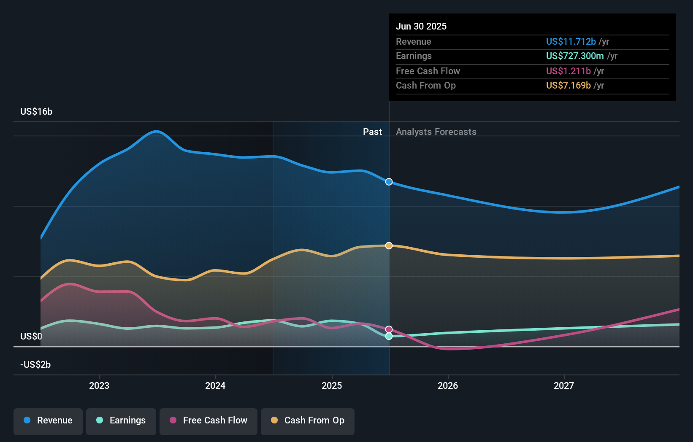This screenshot has width=693, height=442.
Task: Click the orange Cash From Op legend dot
Action: (x=275, y=420)
